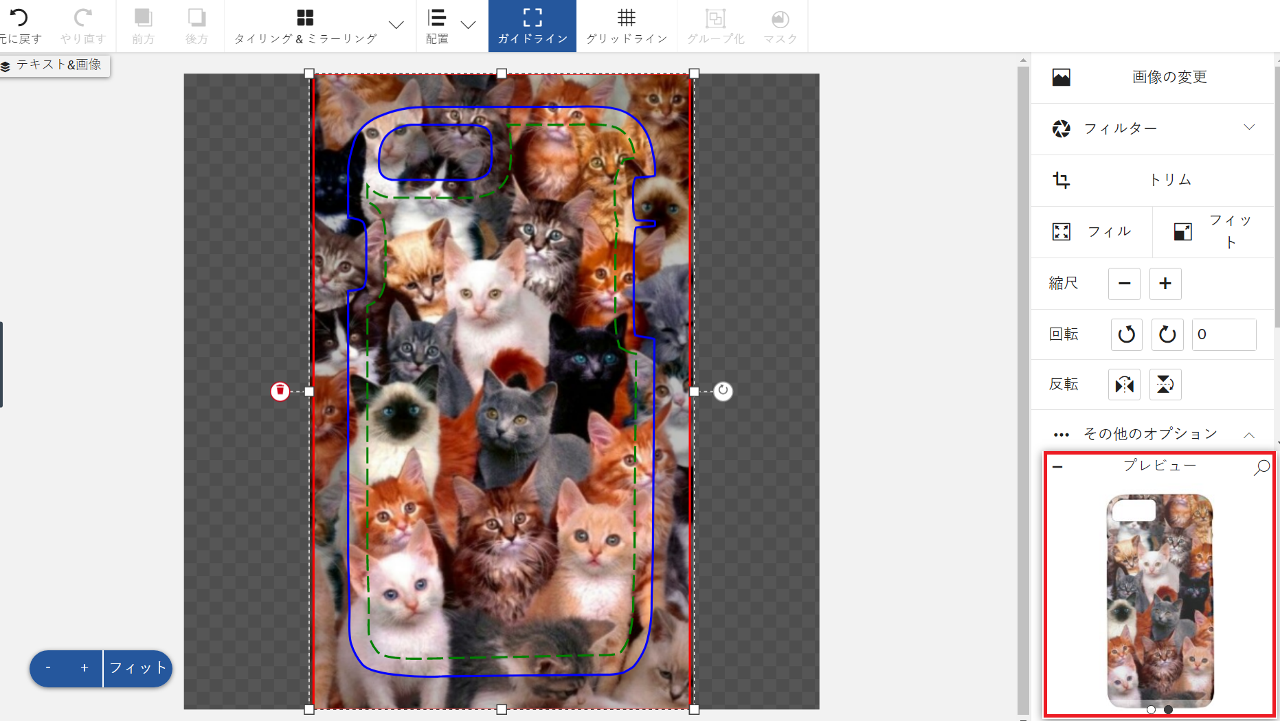Viewport: 1280px width, 721px height.
Task: Toggle the Guidelines (ガイドライン) button
Action: pos(532,25)
